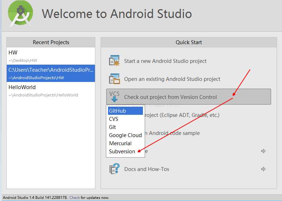Check out project from Version Control
The height and width of the screenshot is (201, 282).
[x=188, y=97]
